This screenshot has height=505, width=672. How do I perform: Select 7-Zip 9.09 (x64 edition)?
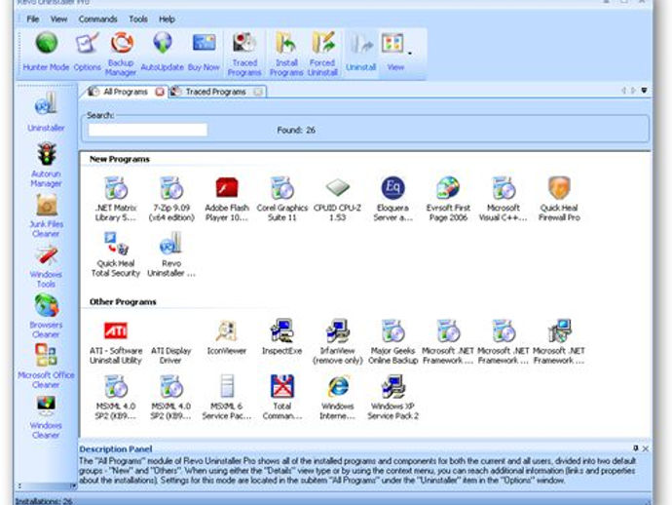coord(171,199)
